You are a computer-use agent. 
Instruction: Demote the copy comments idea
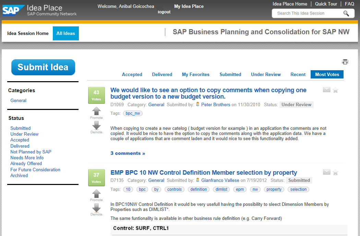pos(96,126)
